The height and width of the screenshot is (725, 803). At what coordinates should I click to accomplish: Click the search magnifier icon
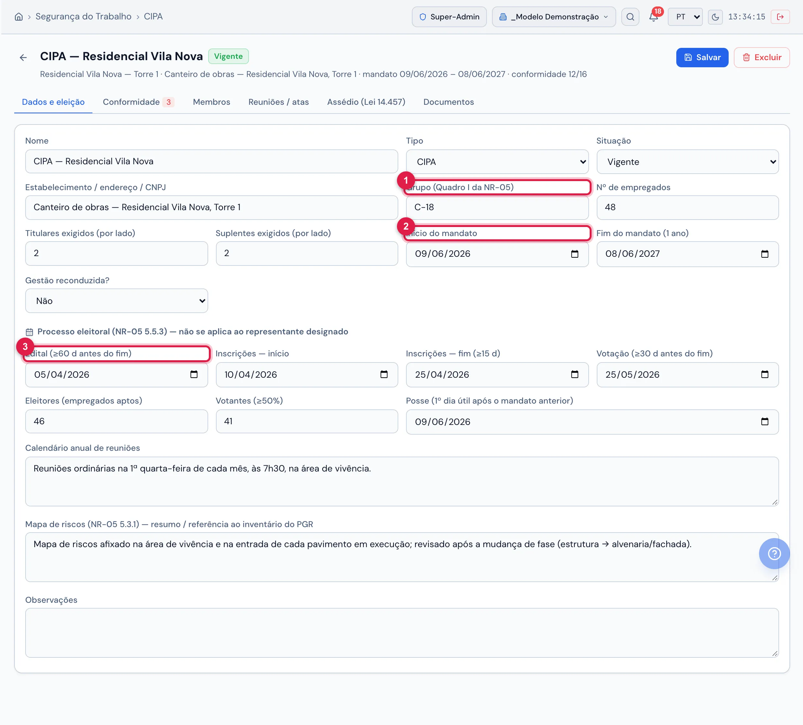click(x=630, y=17)
